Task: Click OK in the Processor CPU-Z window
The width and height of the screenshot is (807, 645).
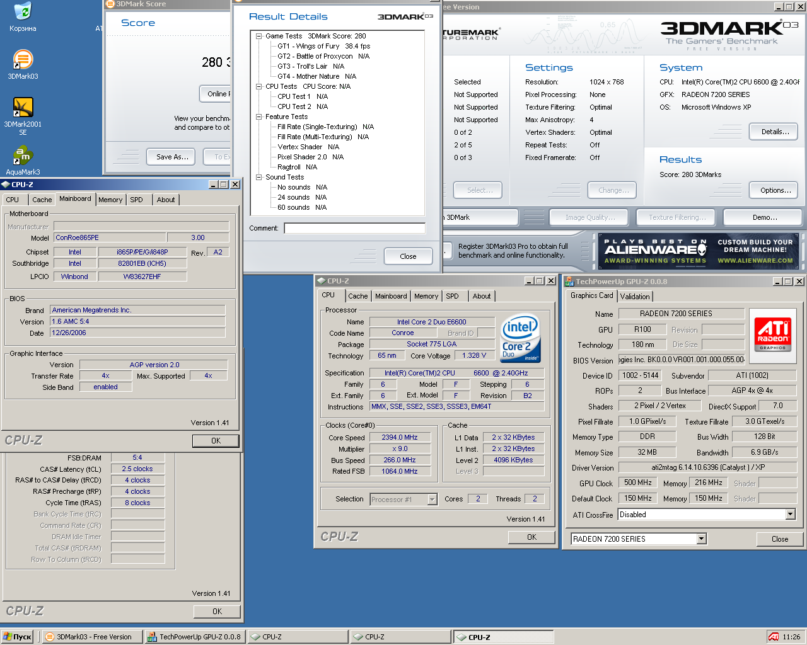Action: click(531, 537)
